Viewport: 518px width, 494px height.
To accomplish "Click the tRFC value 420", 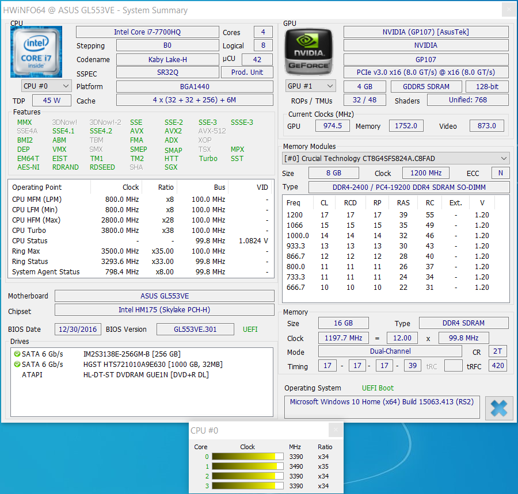I will coord(498,366).
